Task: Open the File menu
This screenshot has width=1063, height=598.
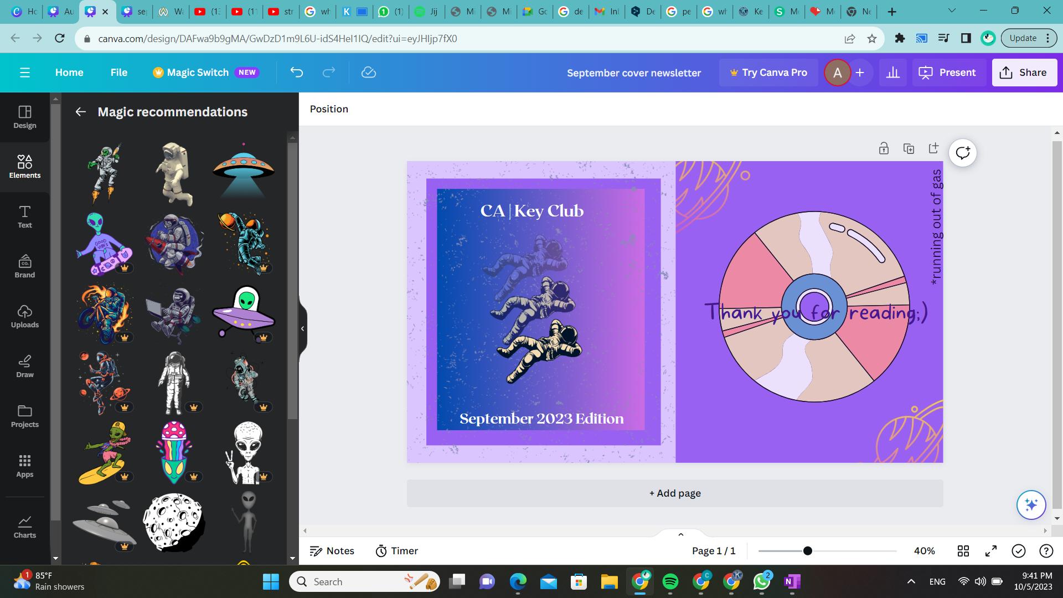Action: coord(118,73)
